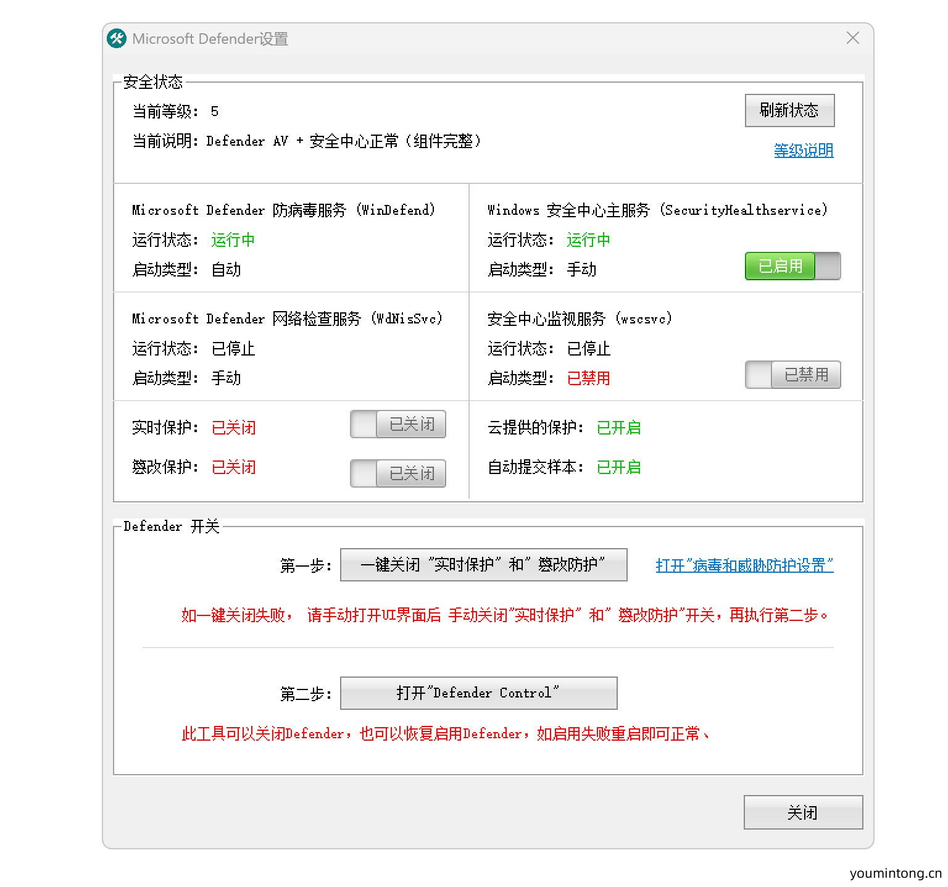Click the 打开Defender Control button
Viewport: 948px width, 887px height.
pyautogui.click(x=479, y=693)
